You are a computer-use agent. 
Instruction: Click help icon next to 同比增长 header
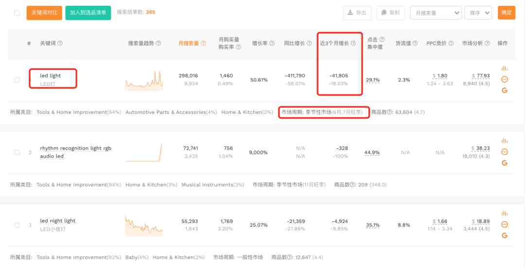pos(309,44)
